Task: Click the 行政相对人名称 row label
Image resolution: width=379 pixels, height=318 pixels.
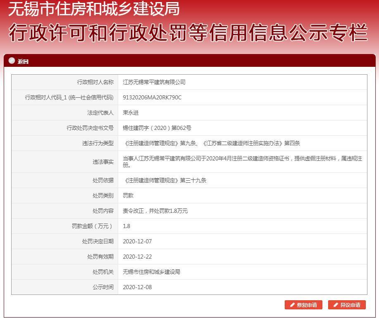Action: click(x=95, y=82)
